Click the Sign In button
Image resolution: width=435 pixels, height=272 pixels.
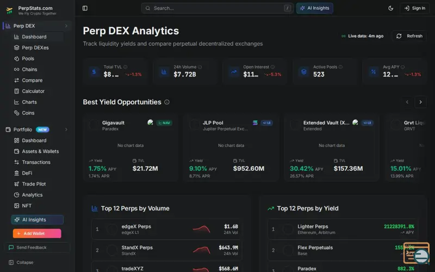pyautogui.click(x=414, y=8)
